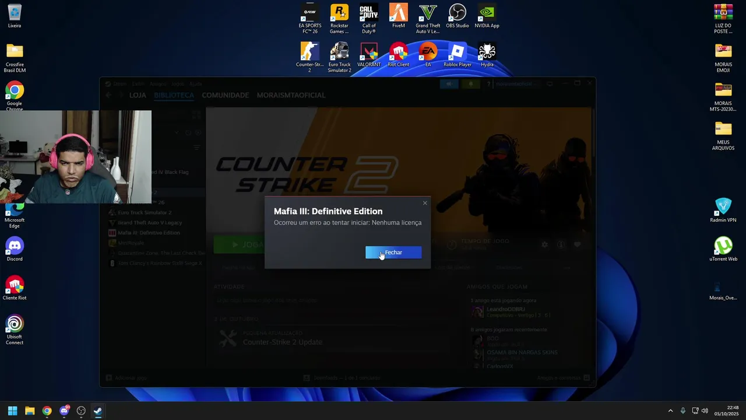This screenshot has height=420, width=746.
Task: Select the LUZ DO POSTE archive file
Action: (723, 19)
